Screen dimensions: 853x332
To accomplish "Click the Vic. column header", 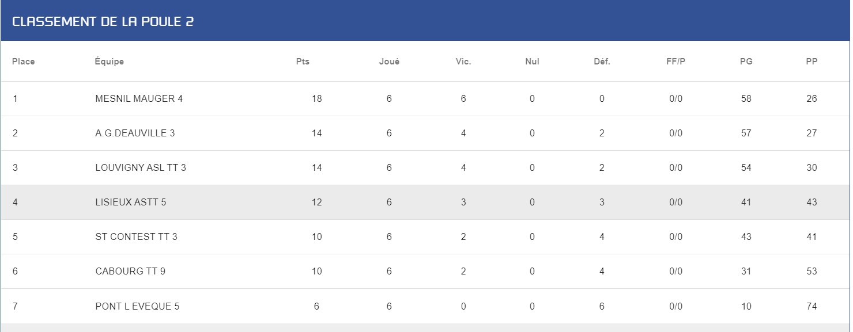I will pyautogui.click(x=463, y=62).
